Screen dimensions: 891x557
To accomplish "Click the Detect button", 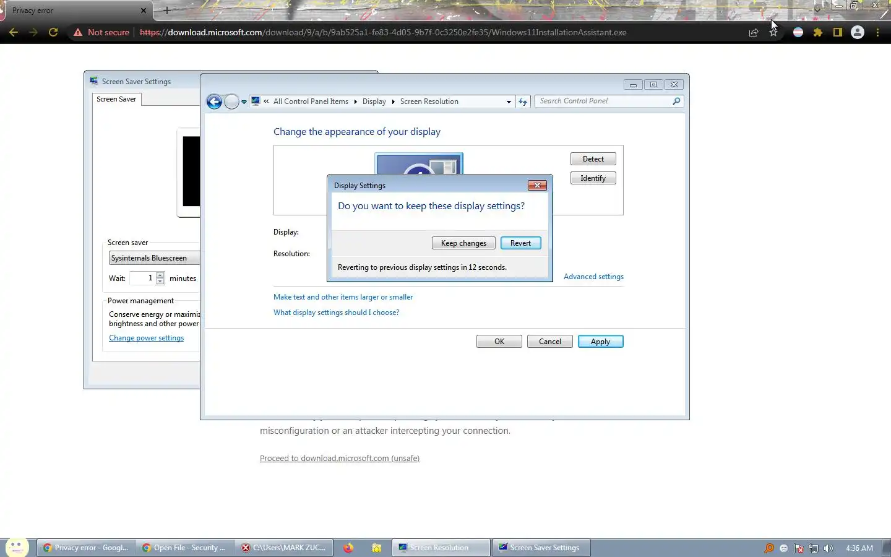I will point(593,159).
